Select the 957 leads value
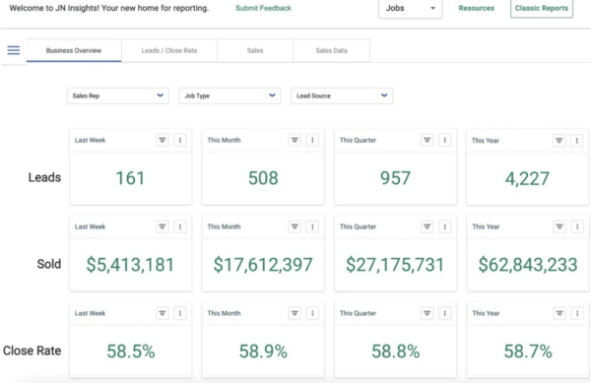This screenshot has height=383, width=591. (395, 178)
